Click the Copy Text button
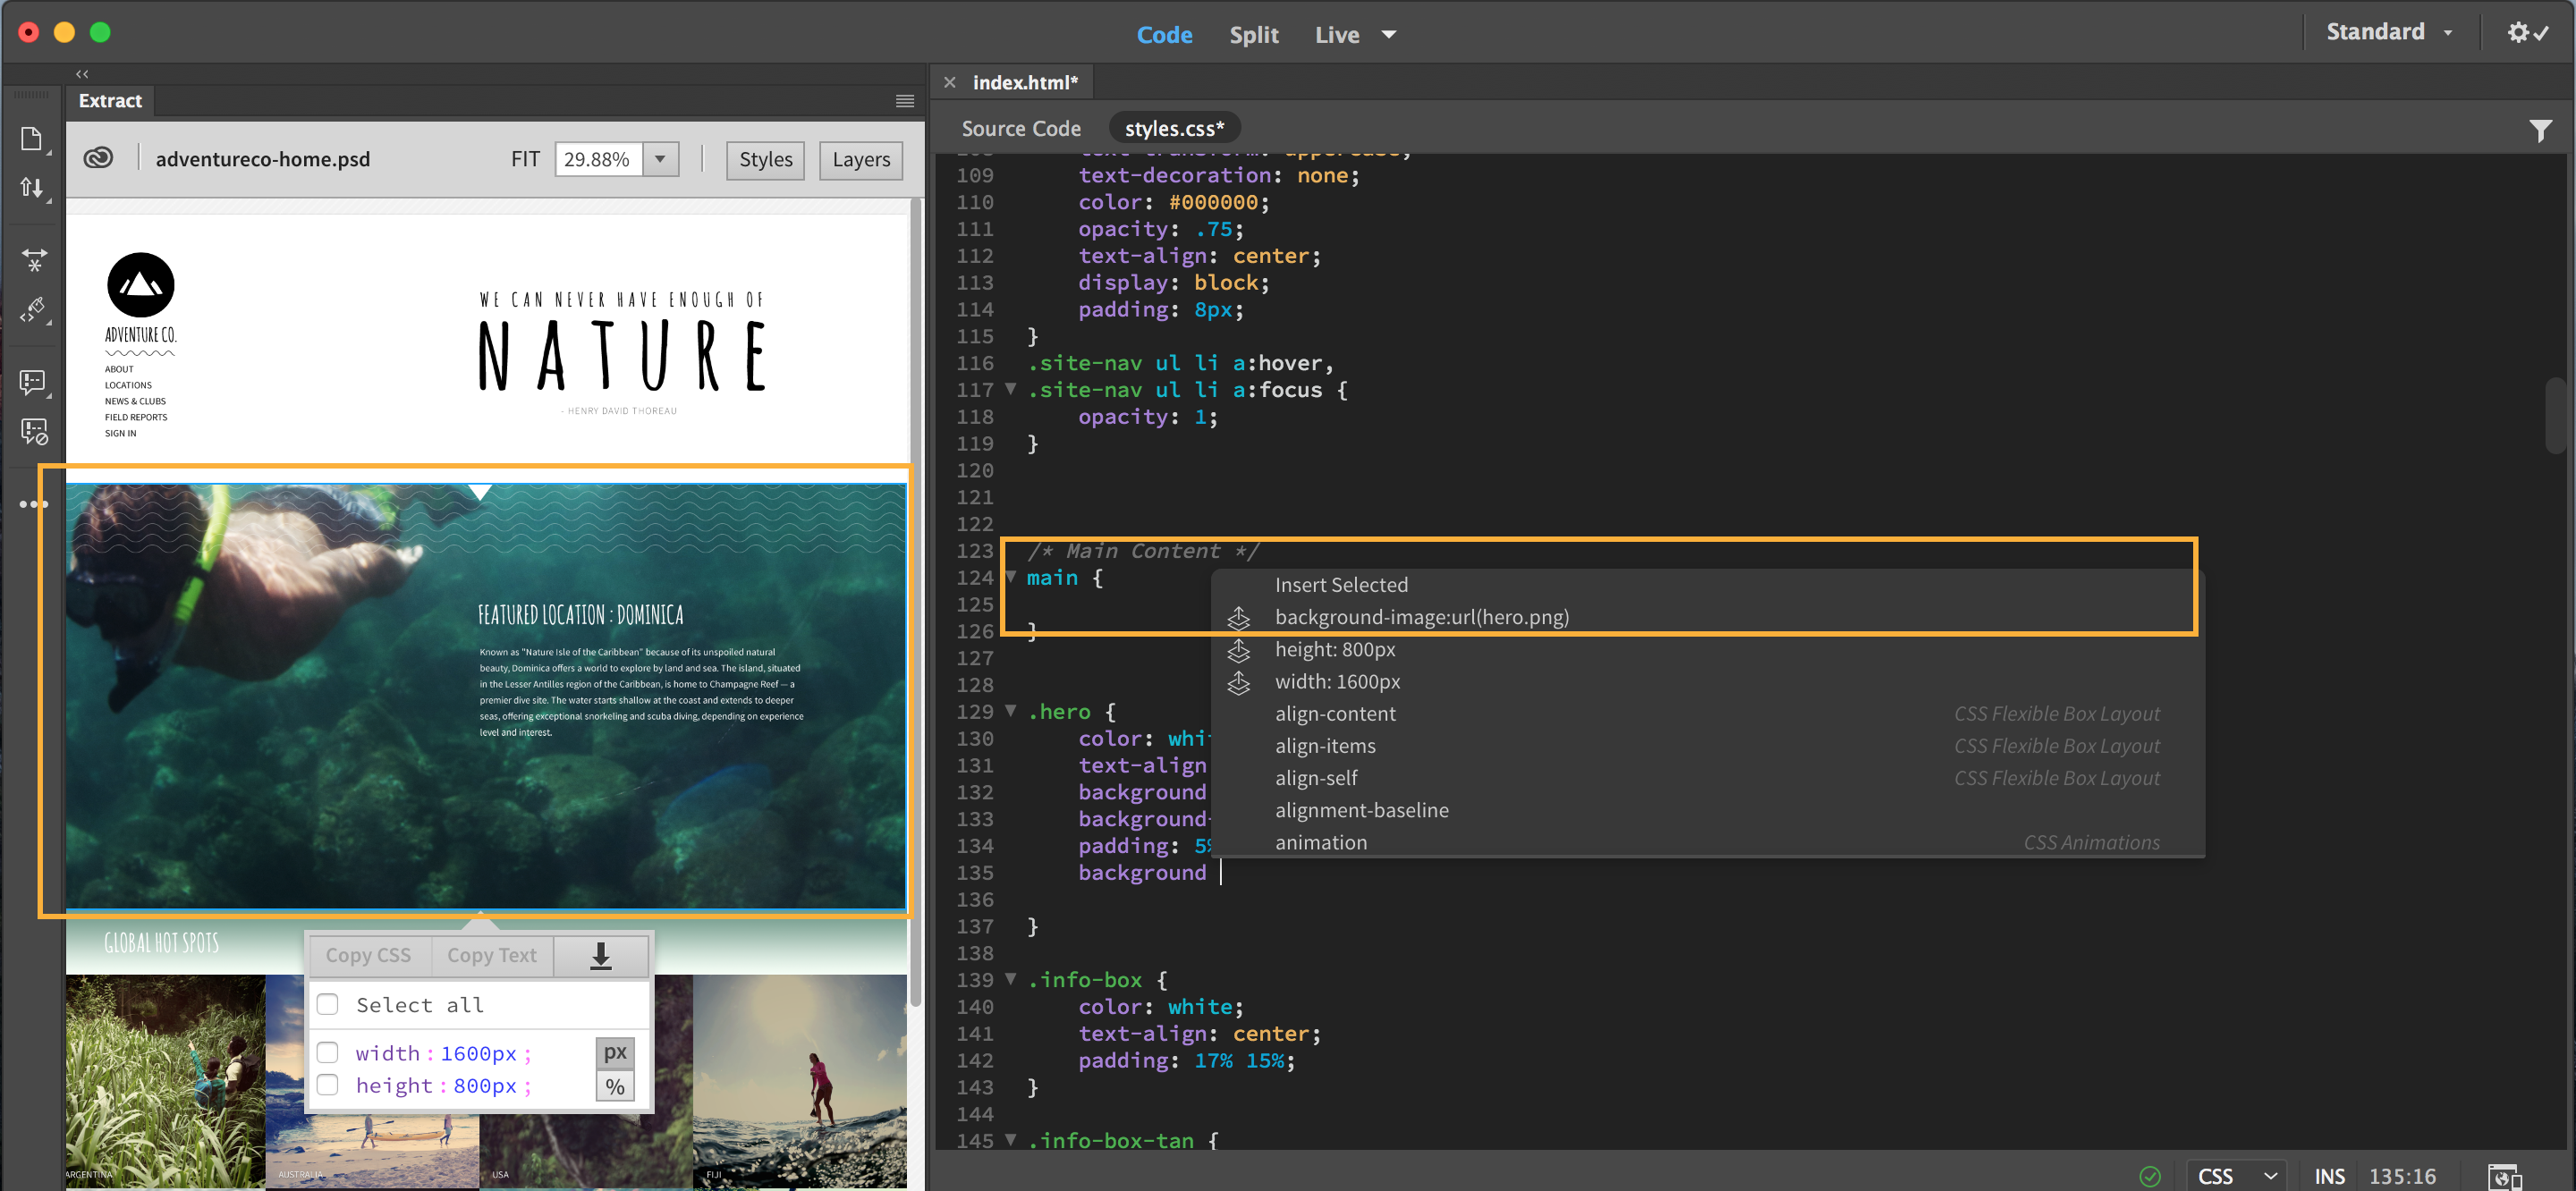The image size is (2576, 1191). (491, 955)
